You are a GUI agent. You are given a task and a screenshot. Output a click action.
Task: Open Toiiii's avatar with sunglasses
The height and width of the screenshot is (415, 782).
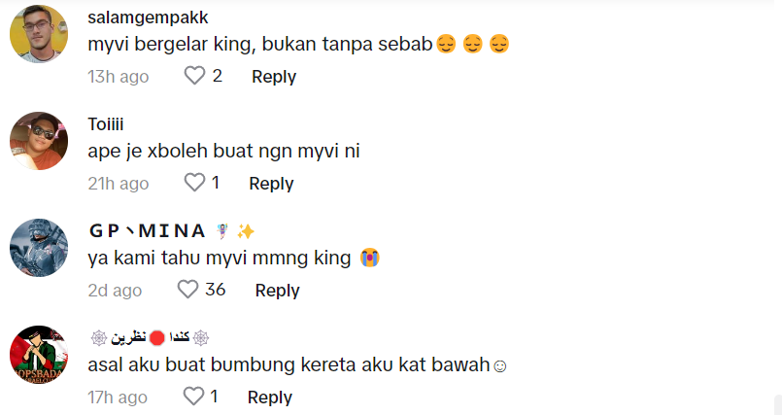click(39, 141)
